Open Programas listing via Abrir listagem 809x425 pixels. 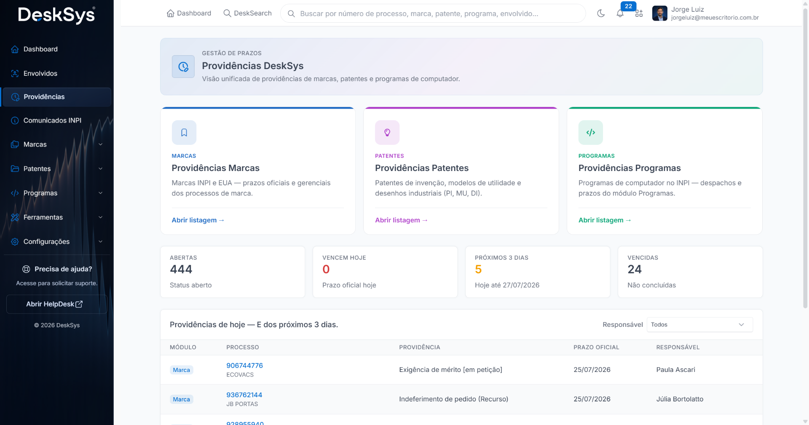click(x=605, y=220)
